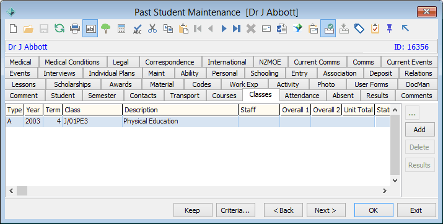Image resolution: width=443 pixels, height=224 pixels.
Task: Click the vertical scrollbar down arrow
Action: pyautogui.click(x=395, y=180)
